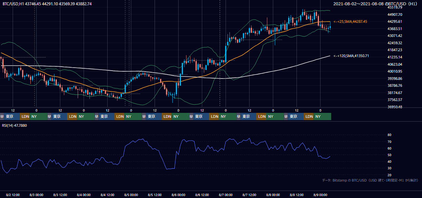422x198 pixels.
Task: Click the 8/7 12:00 time label
Action: [x=250, y=195]
